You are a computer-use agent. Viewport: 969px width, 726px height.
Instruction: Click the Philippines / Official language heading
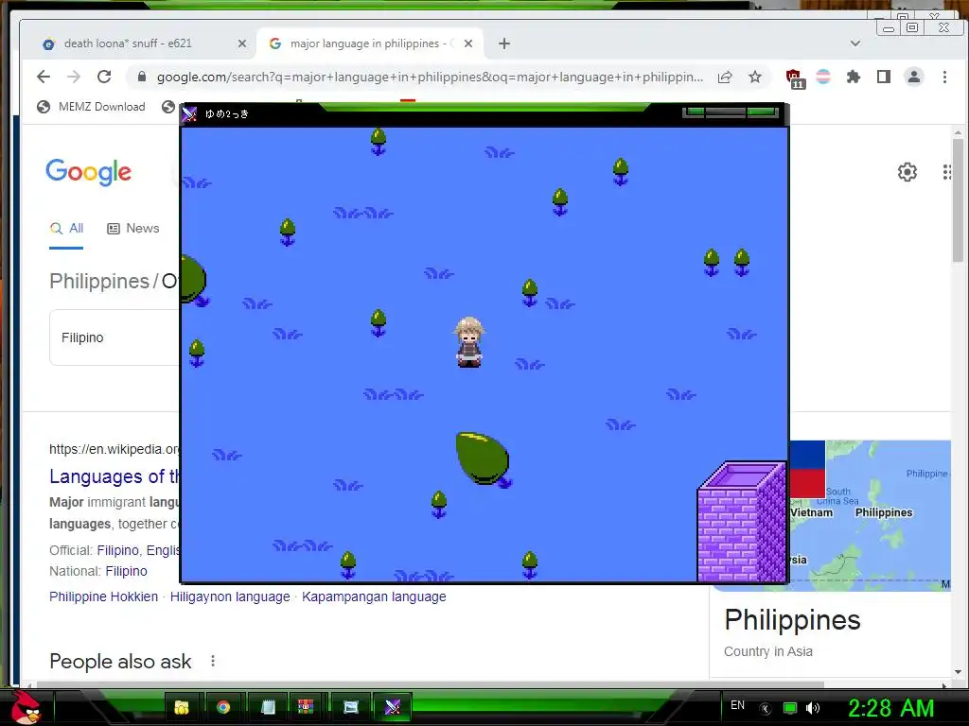[115, 281]
